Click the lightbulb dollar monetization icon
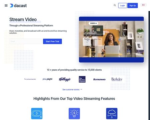Screen dimensions: 150x120 coord(74,113)
